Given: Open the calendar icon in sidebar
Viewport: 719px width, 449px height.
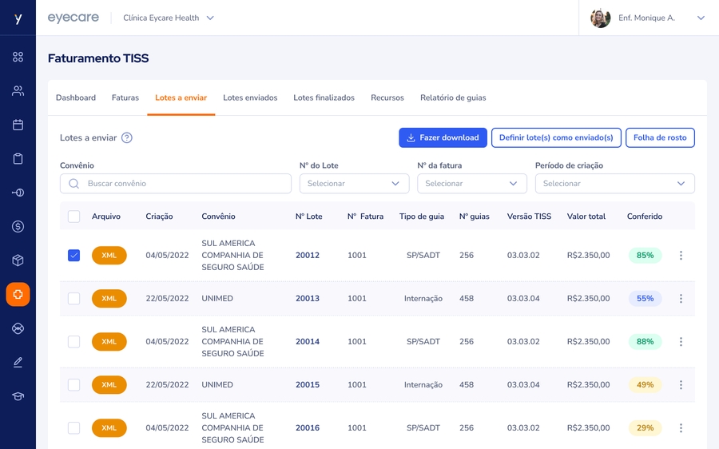Looking at the screenshot, I should coord(18,125).
